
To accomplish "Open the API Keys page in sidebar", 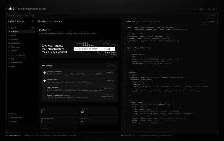I will click(21, 51).
